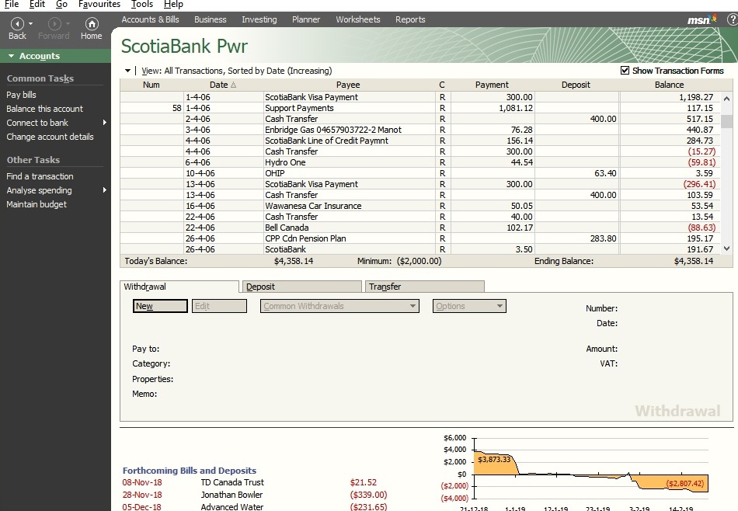Image resolution: width=738 pixels, height=511 pixels.
Task: Click the Home icon button
Action: (x=92, y=24)
